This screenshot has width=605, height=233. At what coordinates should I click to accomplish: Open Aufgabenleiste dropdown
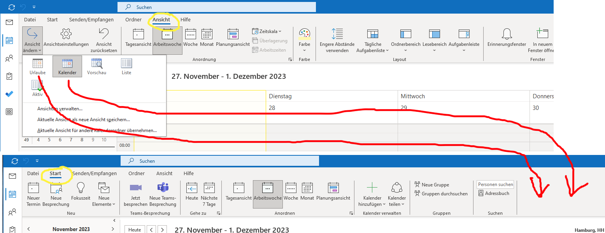tap(464, 40)
